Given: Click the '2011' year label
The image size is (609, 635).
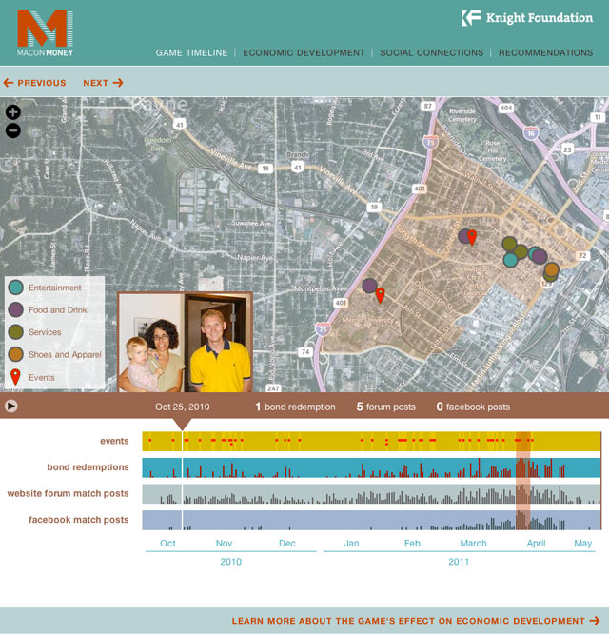Looking at the screenshot, I should click(459, 562).
